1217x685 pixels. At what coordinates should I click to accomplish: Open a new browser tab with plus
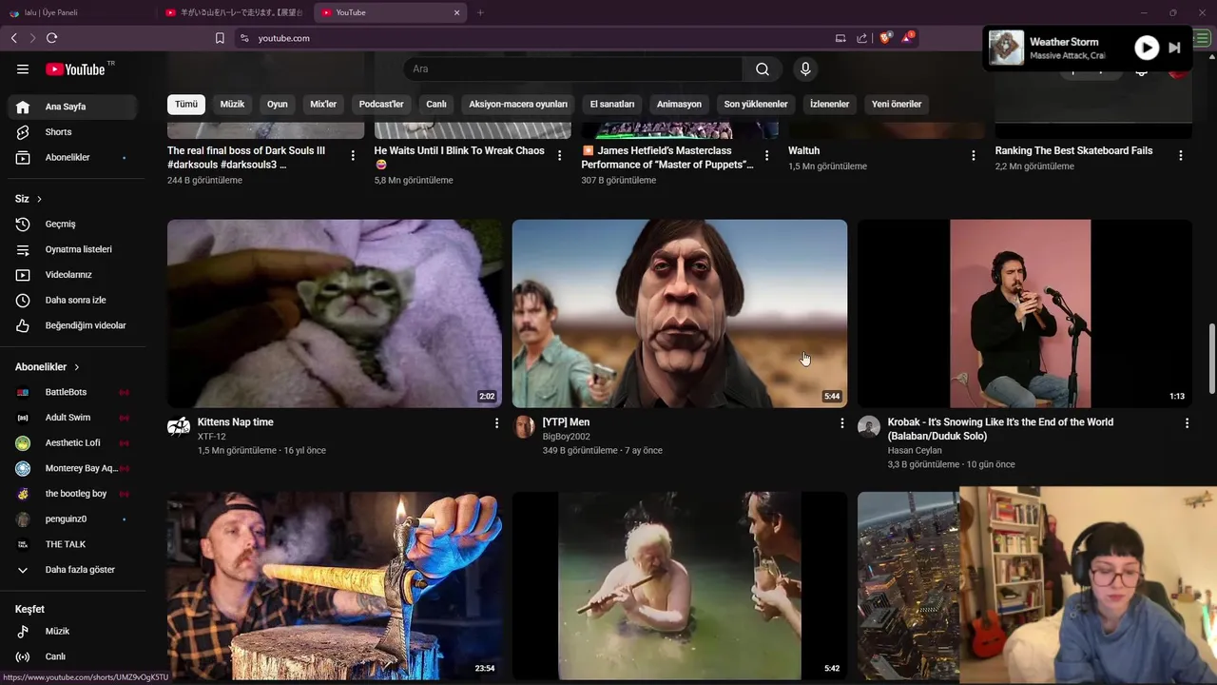click(480, 12)
